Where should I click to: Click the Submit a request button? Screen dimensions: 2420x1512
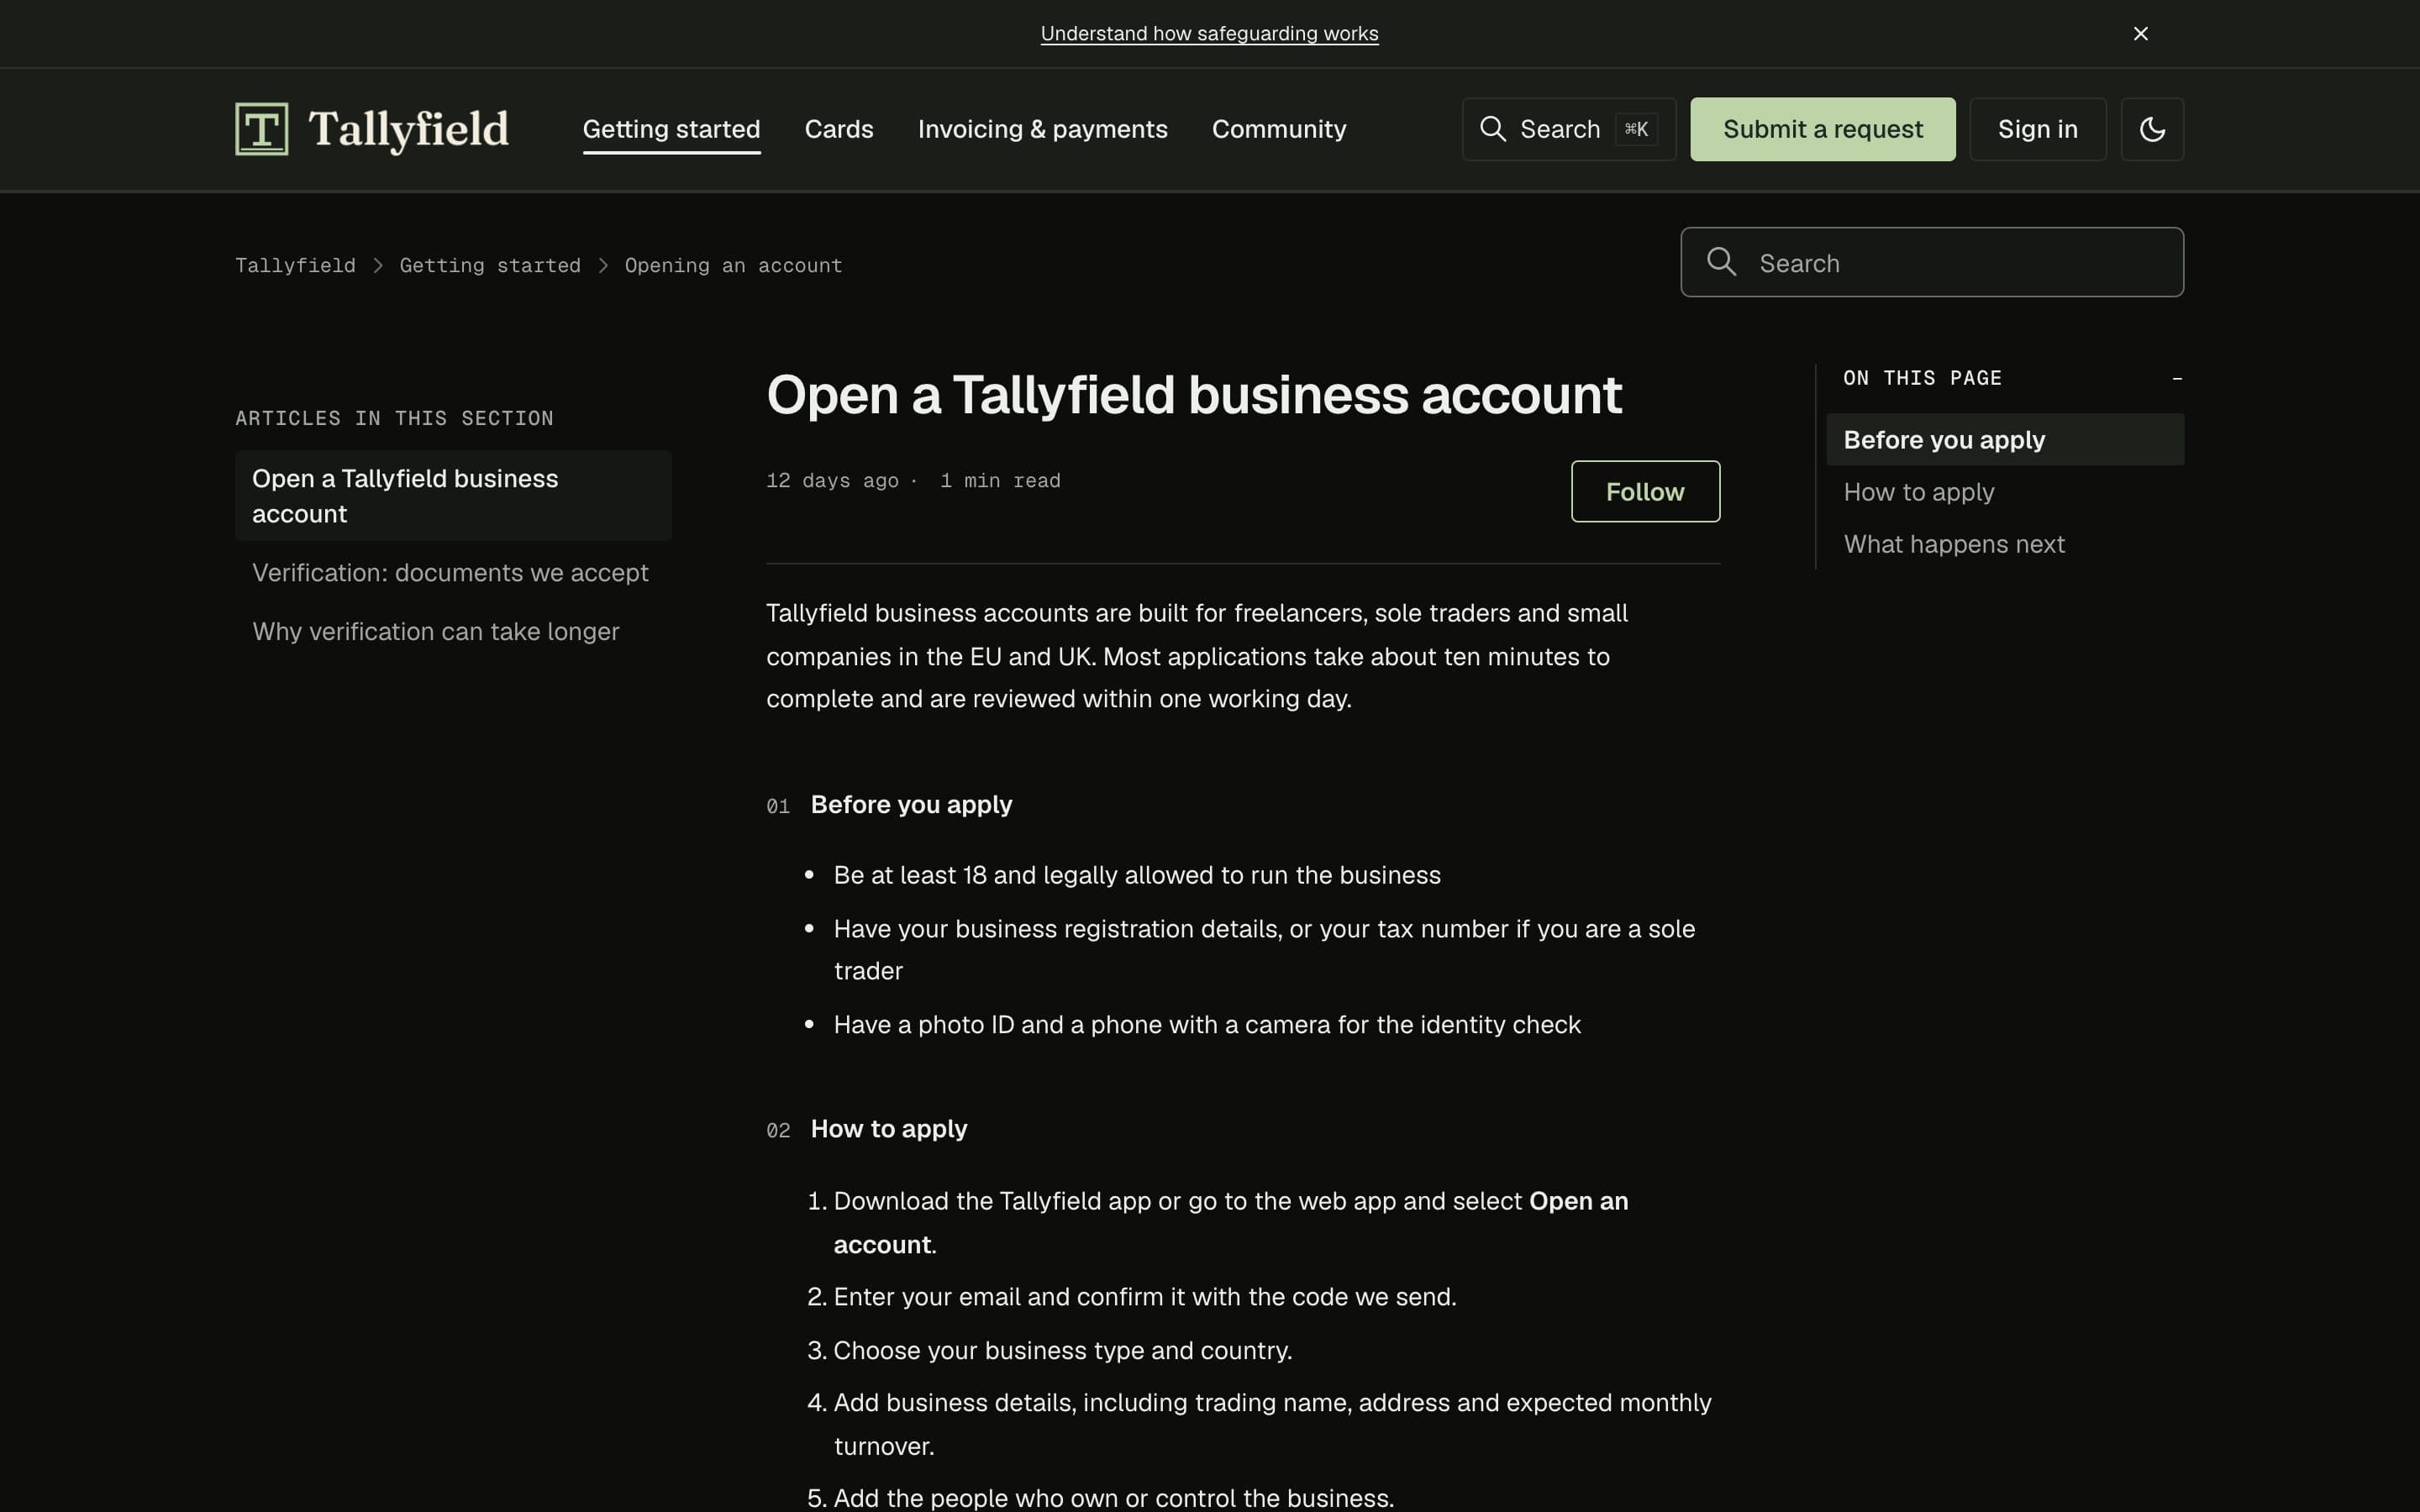(x=1822, y=129)
